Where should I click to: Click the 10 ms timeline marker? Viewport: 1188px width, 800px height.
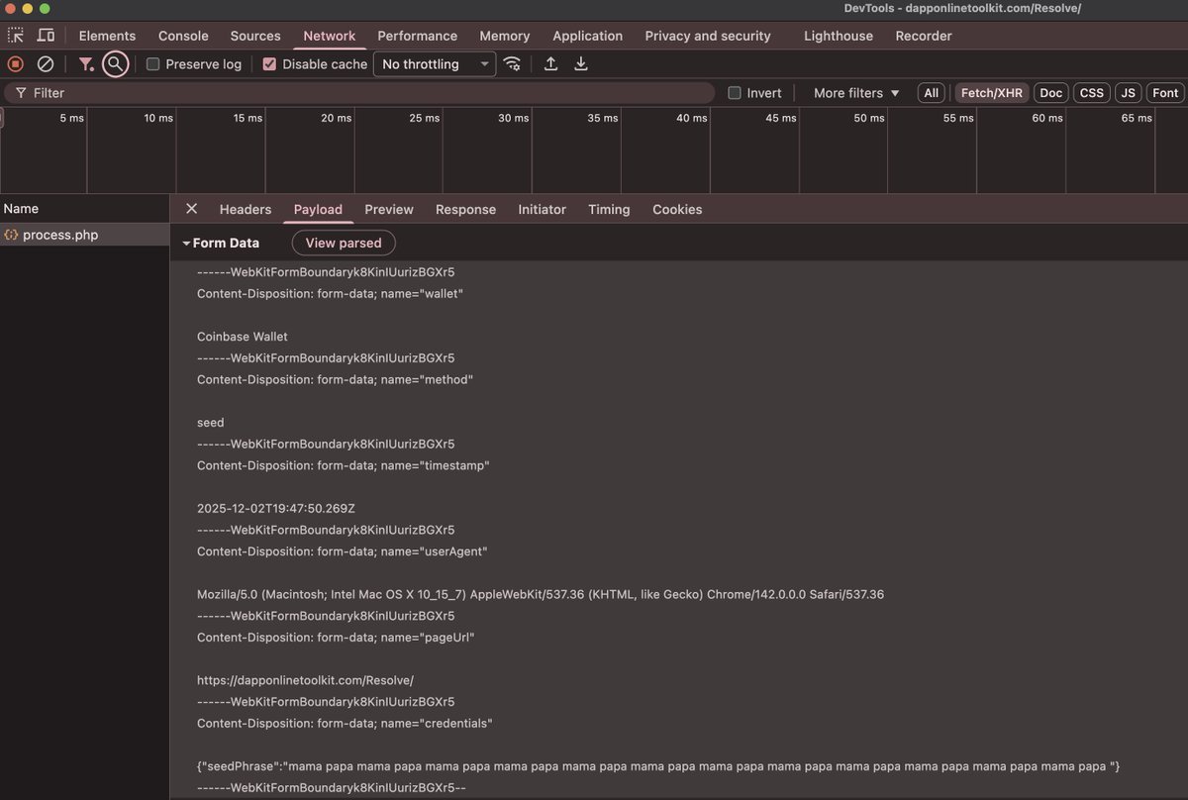(x=157, y=118)
